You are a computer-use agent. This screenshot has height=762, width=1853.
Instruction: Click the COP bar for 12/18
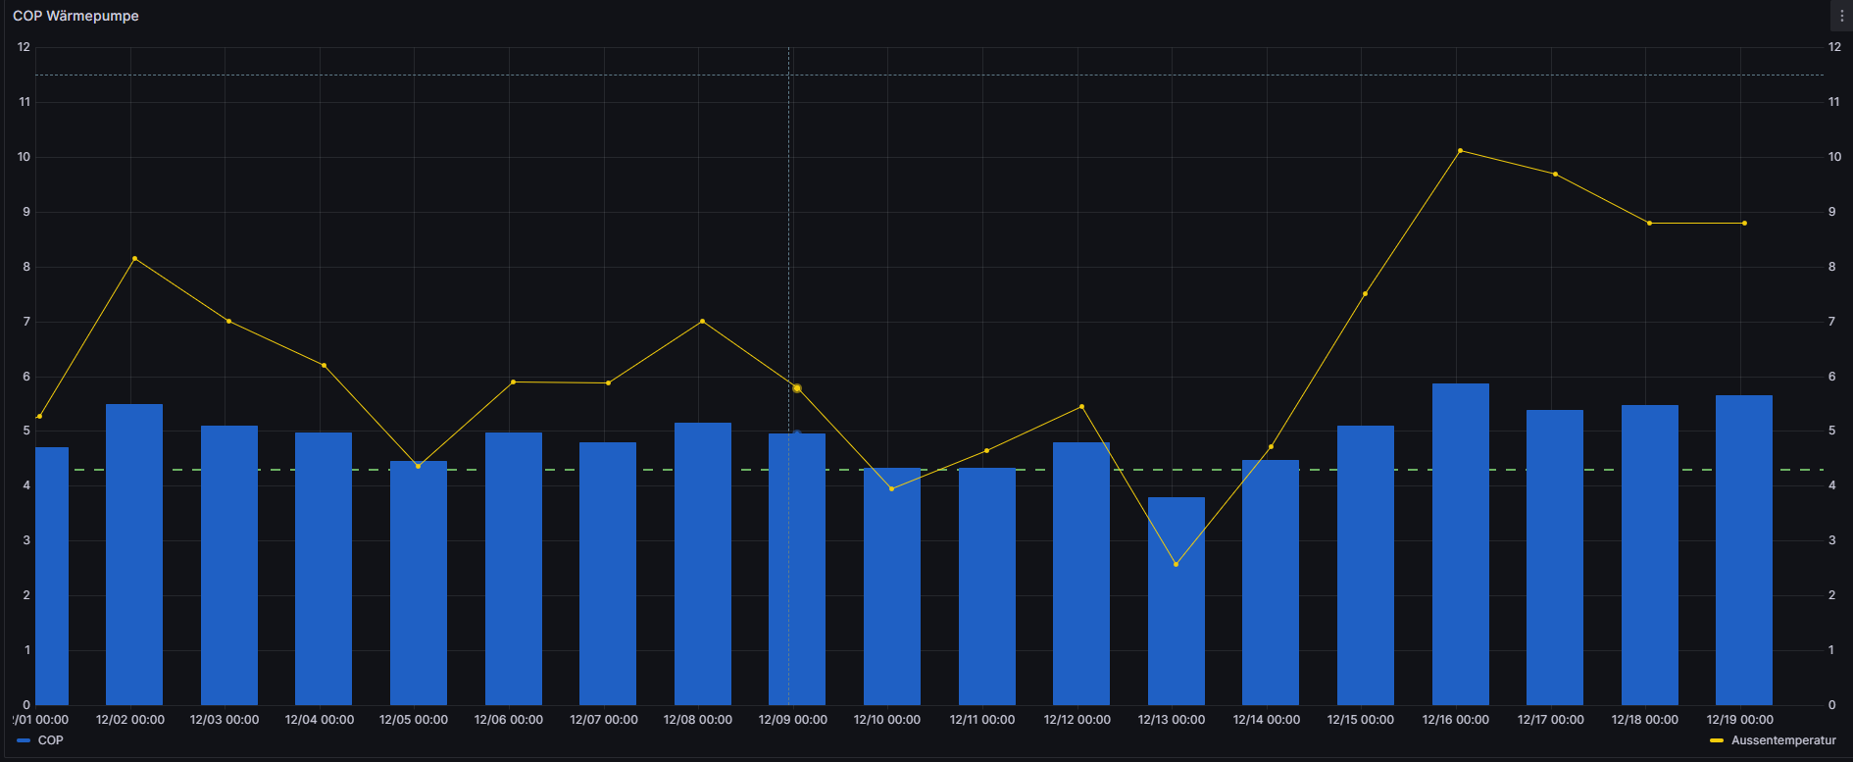coord(1650,555)
